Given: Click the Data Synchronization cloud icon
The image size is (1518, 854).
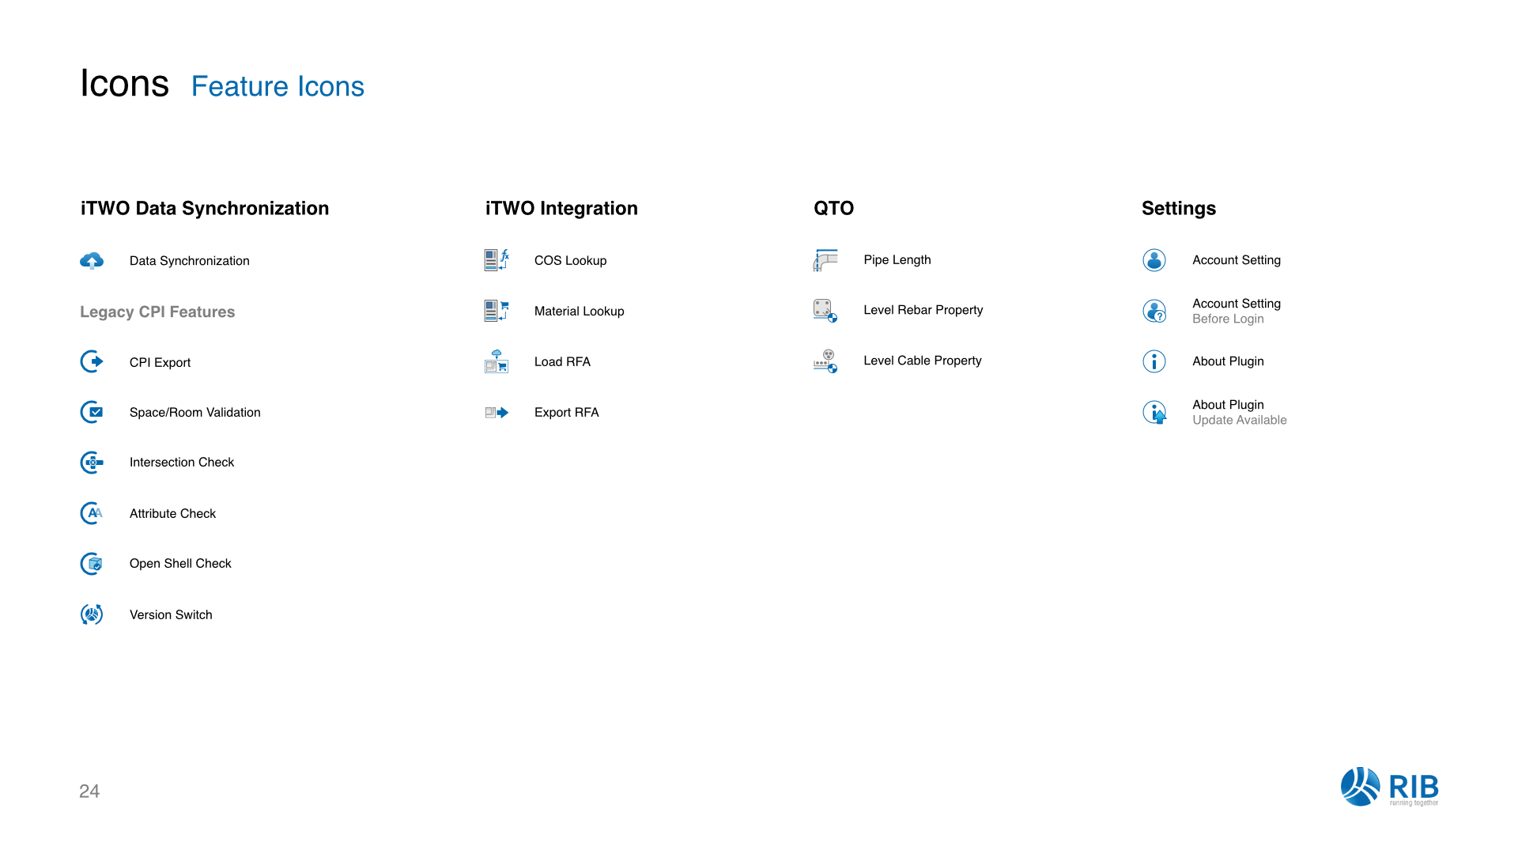Looking at the screenshot, I should point(92,261).
